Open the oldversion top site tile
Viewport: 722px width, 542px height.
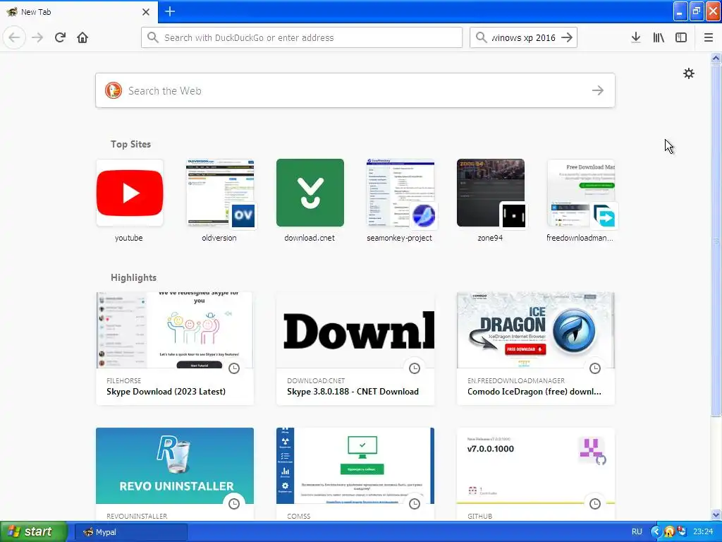pyautogui.click(x=220, y=193)
